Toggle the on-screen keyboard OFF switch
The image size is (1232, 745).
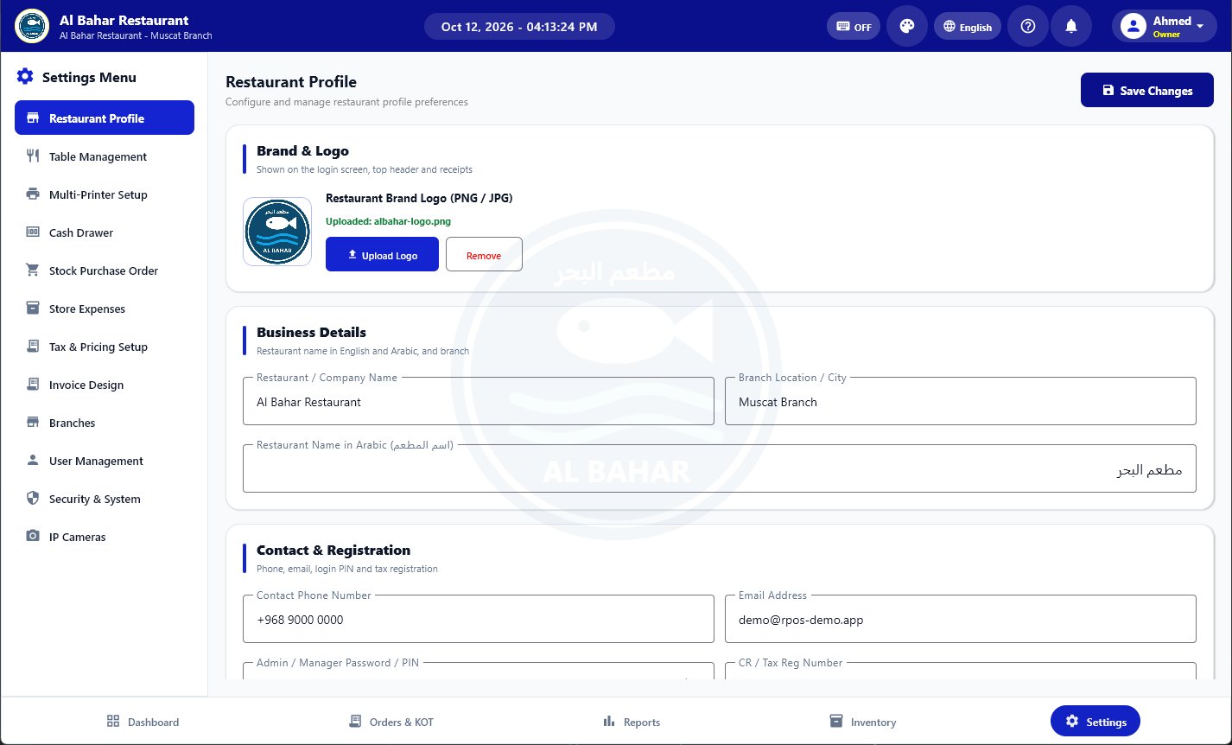(x=853, y=27)
